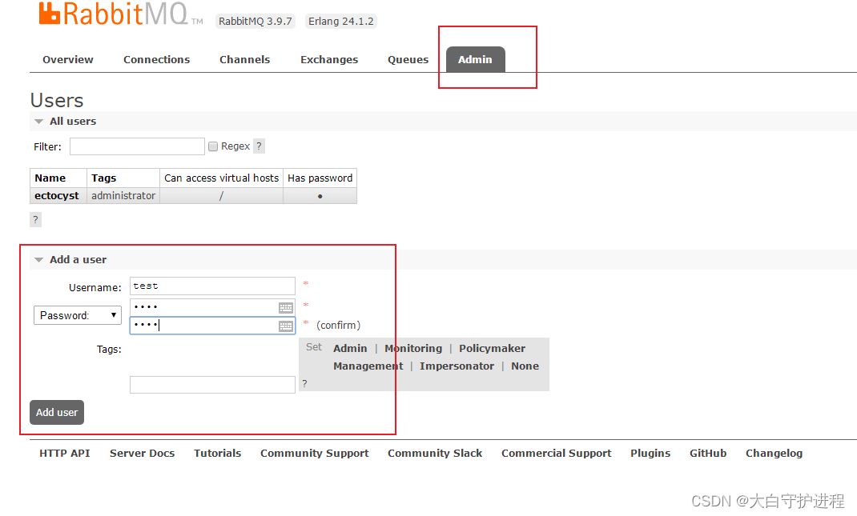Open the Exchanges tab
The height and width of the screenshot is (516, 857).
(329, 59)
